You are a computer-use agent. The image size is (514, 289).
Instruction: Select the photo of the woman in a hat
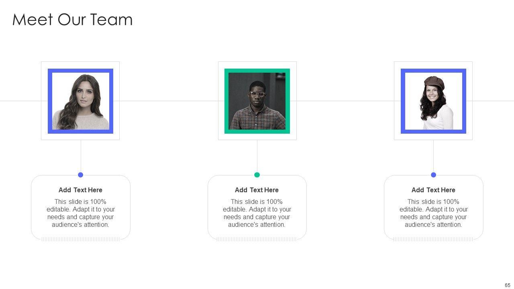(433, 102)
